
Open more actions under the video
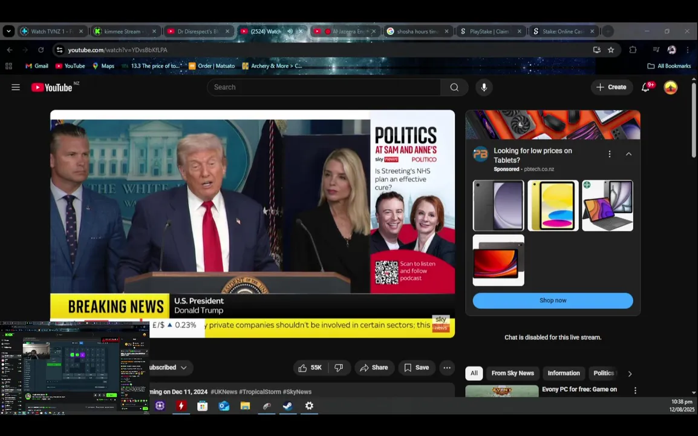coord(446,368)
